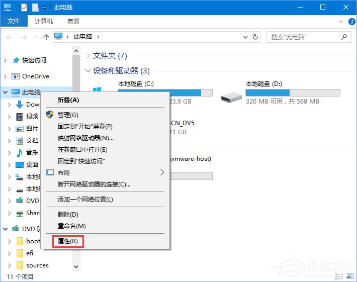Viewport: 357px width, 282px height.
Task: Select the 音乐 note icon in tree
Action: (x=20, y=152)
